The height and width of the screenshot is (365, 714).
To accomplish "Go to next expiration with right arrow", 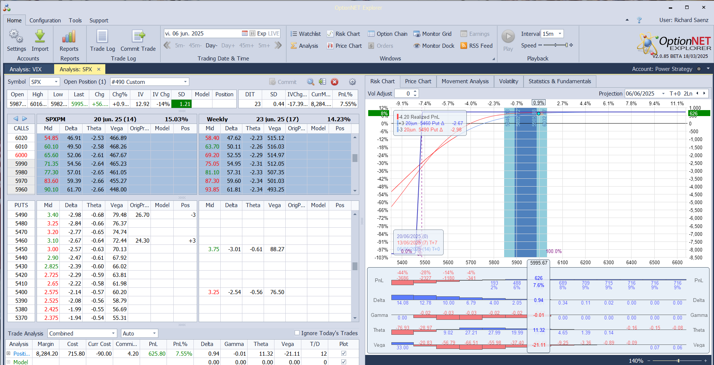I will (x=25, y=119).
